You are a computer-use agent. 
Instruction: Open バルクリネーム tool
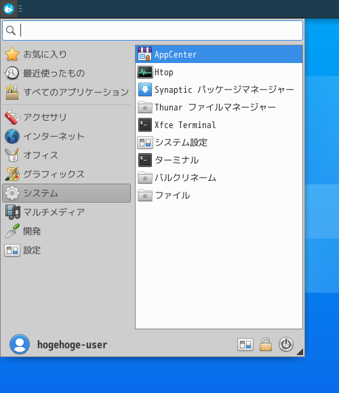click(219, 178)
